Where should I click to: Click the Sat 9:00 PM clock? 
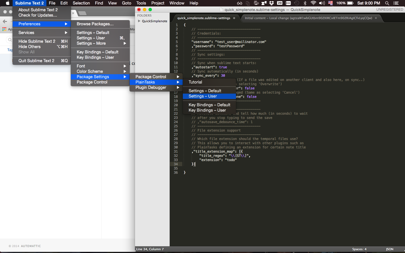tap(368, 3)
